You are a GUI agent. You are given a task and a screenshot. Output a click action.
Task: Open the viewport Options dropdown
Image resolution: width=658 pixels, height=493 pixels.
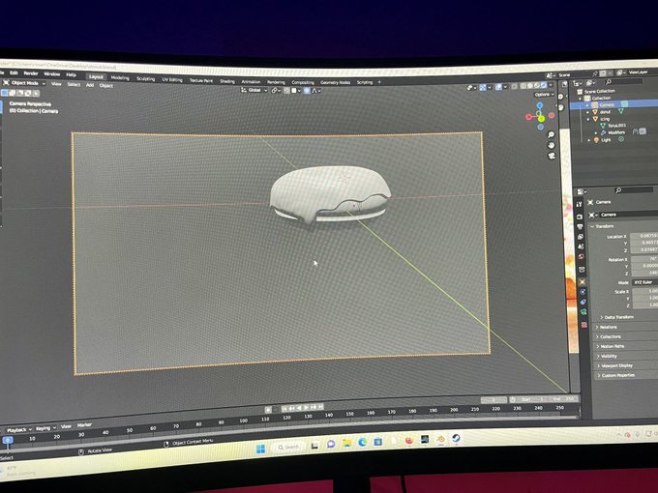(x=545, y=95)
